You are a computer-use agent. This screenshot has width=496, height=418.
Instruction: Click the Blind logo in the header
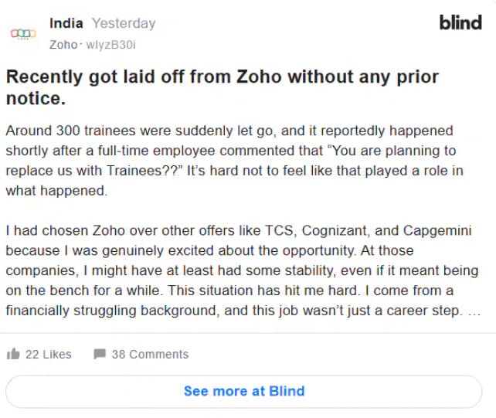click(x=460, y=22)
